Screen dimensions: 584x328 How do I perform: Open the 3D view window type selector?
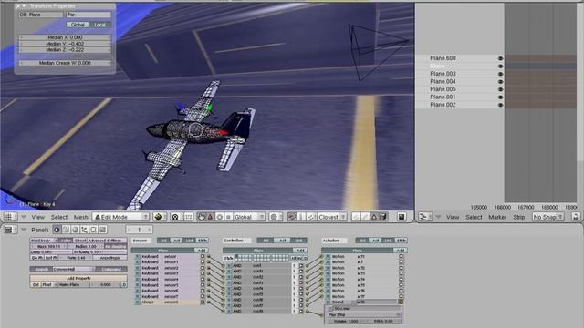point(10,217)
